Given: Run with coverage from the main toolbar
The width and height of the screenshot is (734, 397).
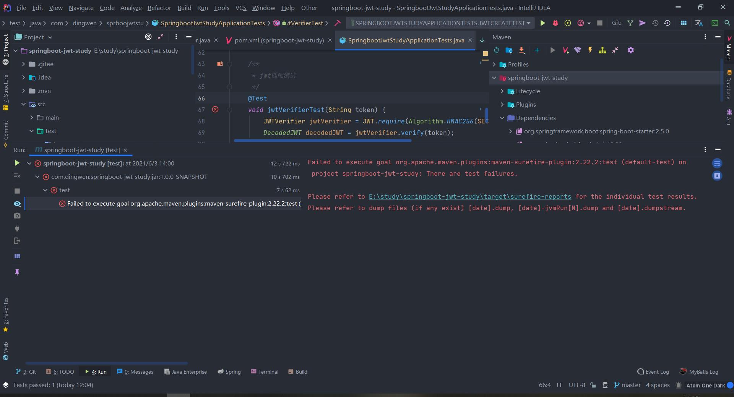Looking at the screenshot, I should [x=568, y=23].
